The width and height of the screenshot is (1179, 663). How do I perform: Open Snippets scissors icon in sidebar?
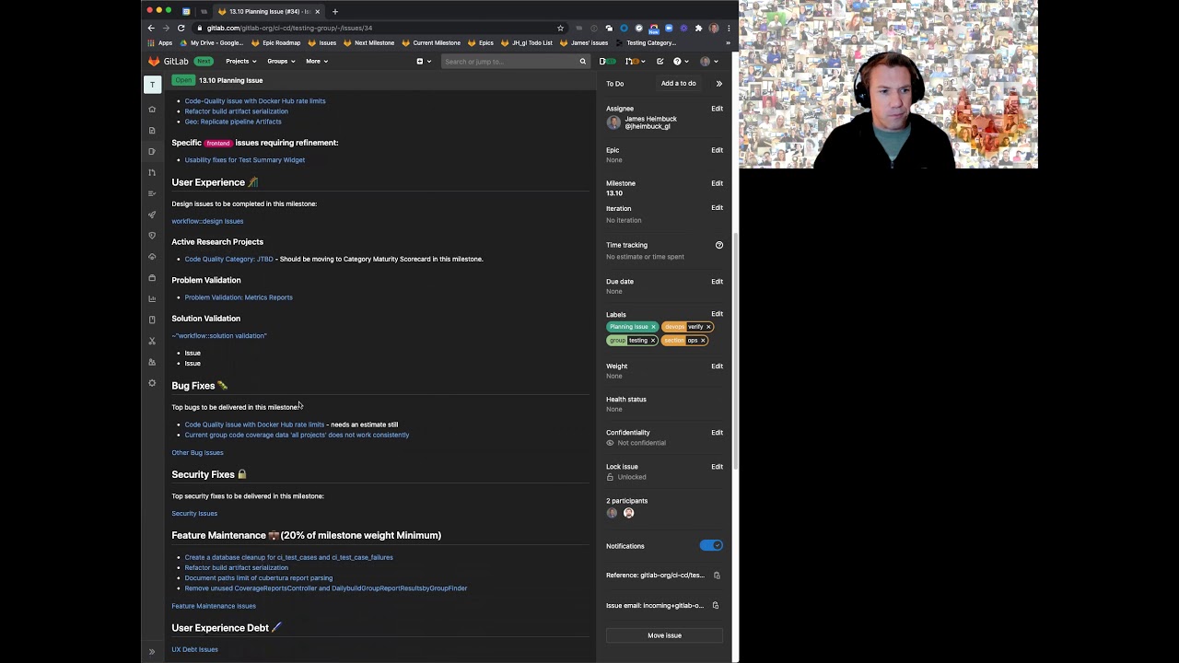(152, 341)
